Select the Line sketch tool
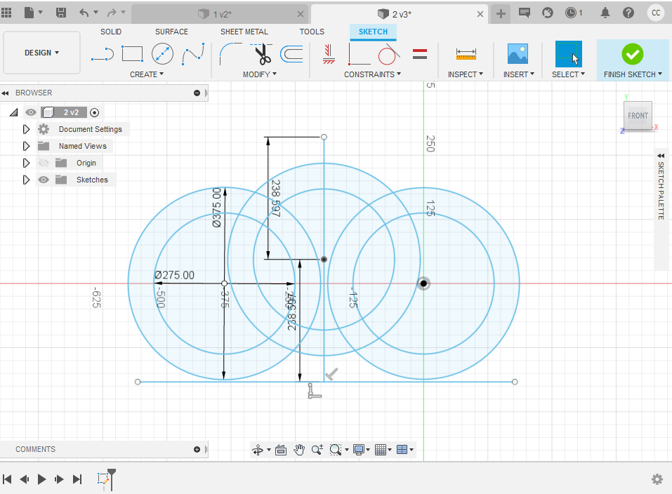Screen dimensions: 672x494 [x=103, y=55]
